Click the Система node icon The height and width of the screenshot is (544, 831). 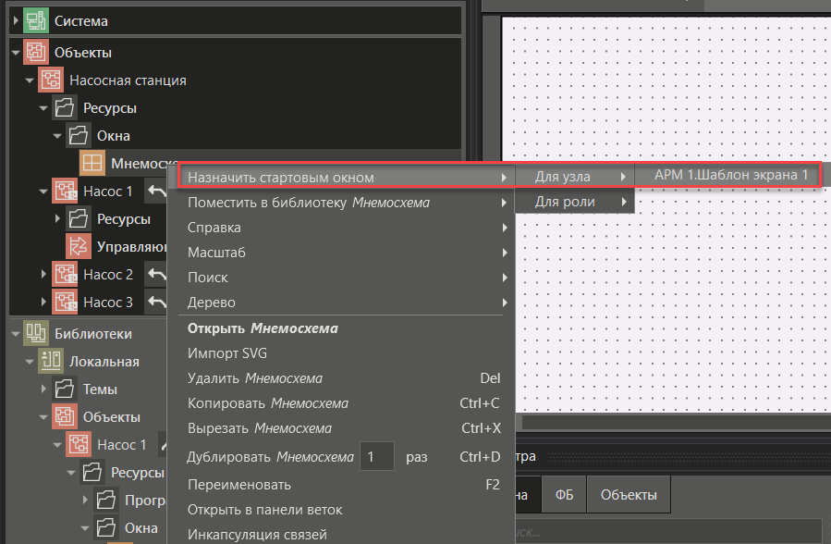[x=36, y=20]
